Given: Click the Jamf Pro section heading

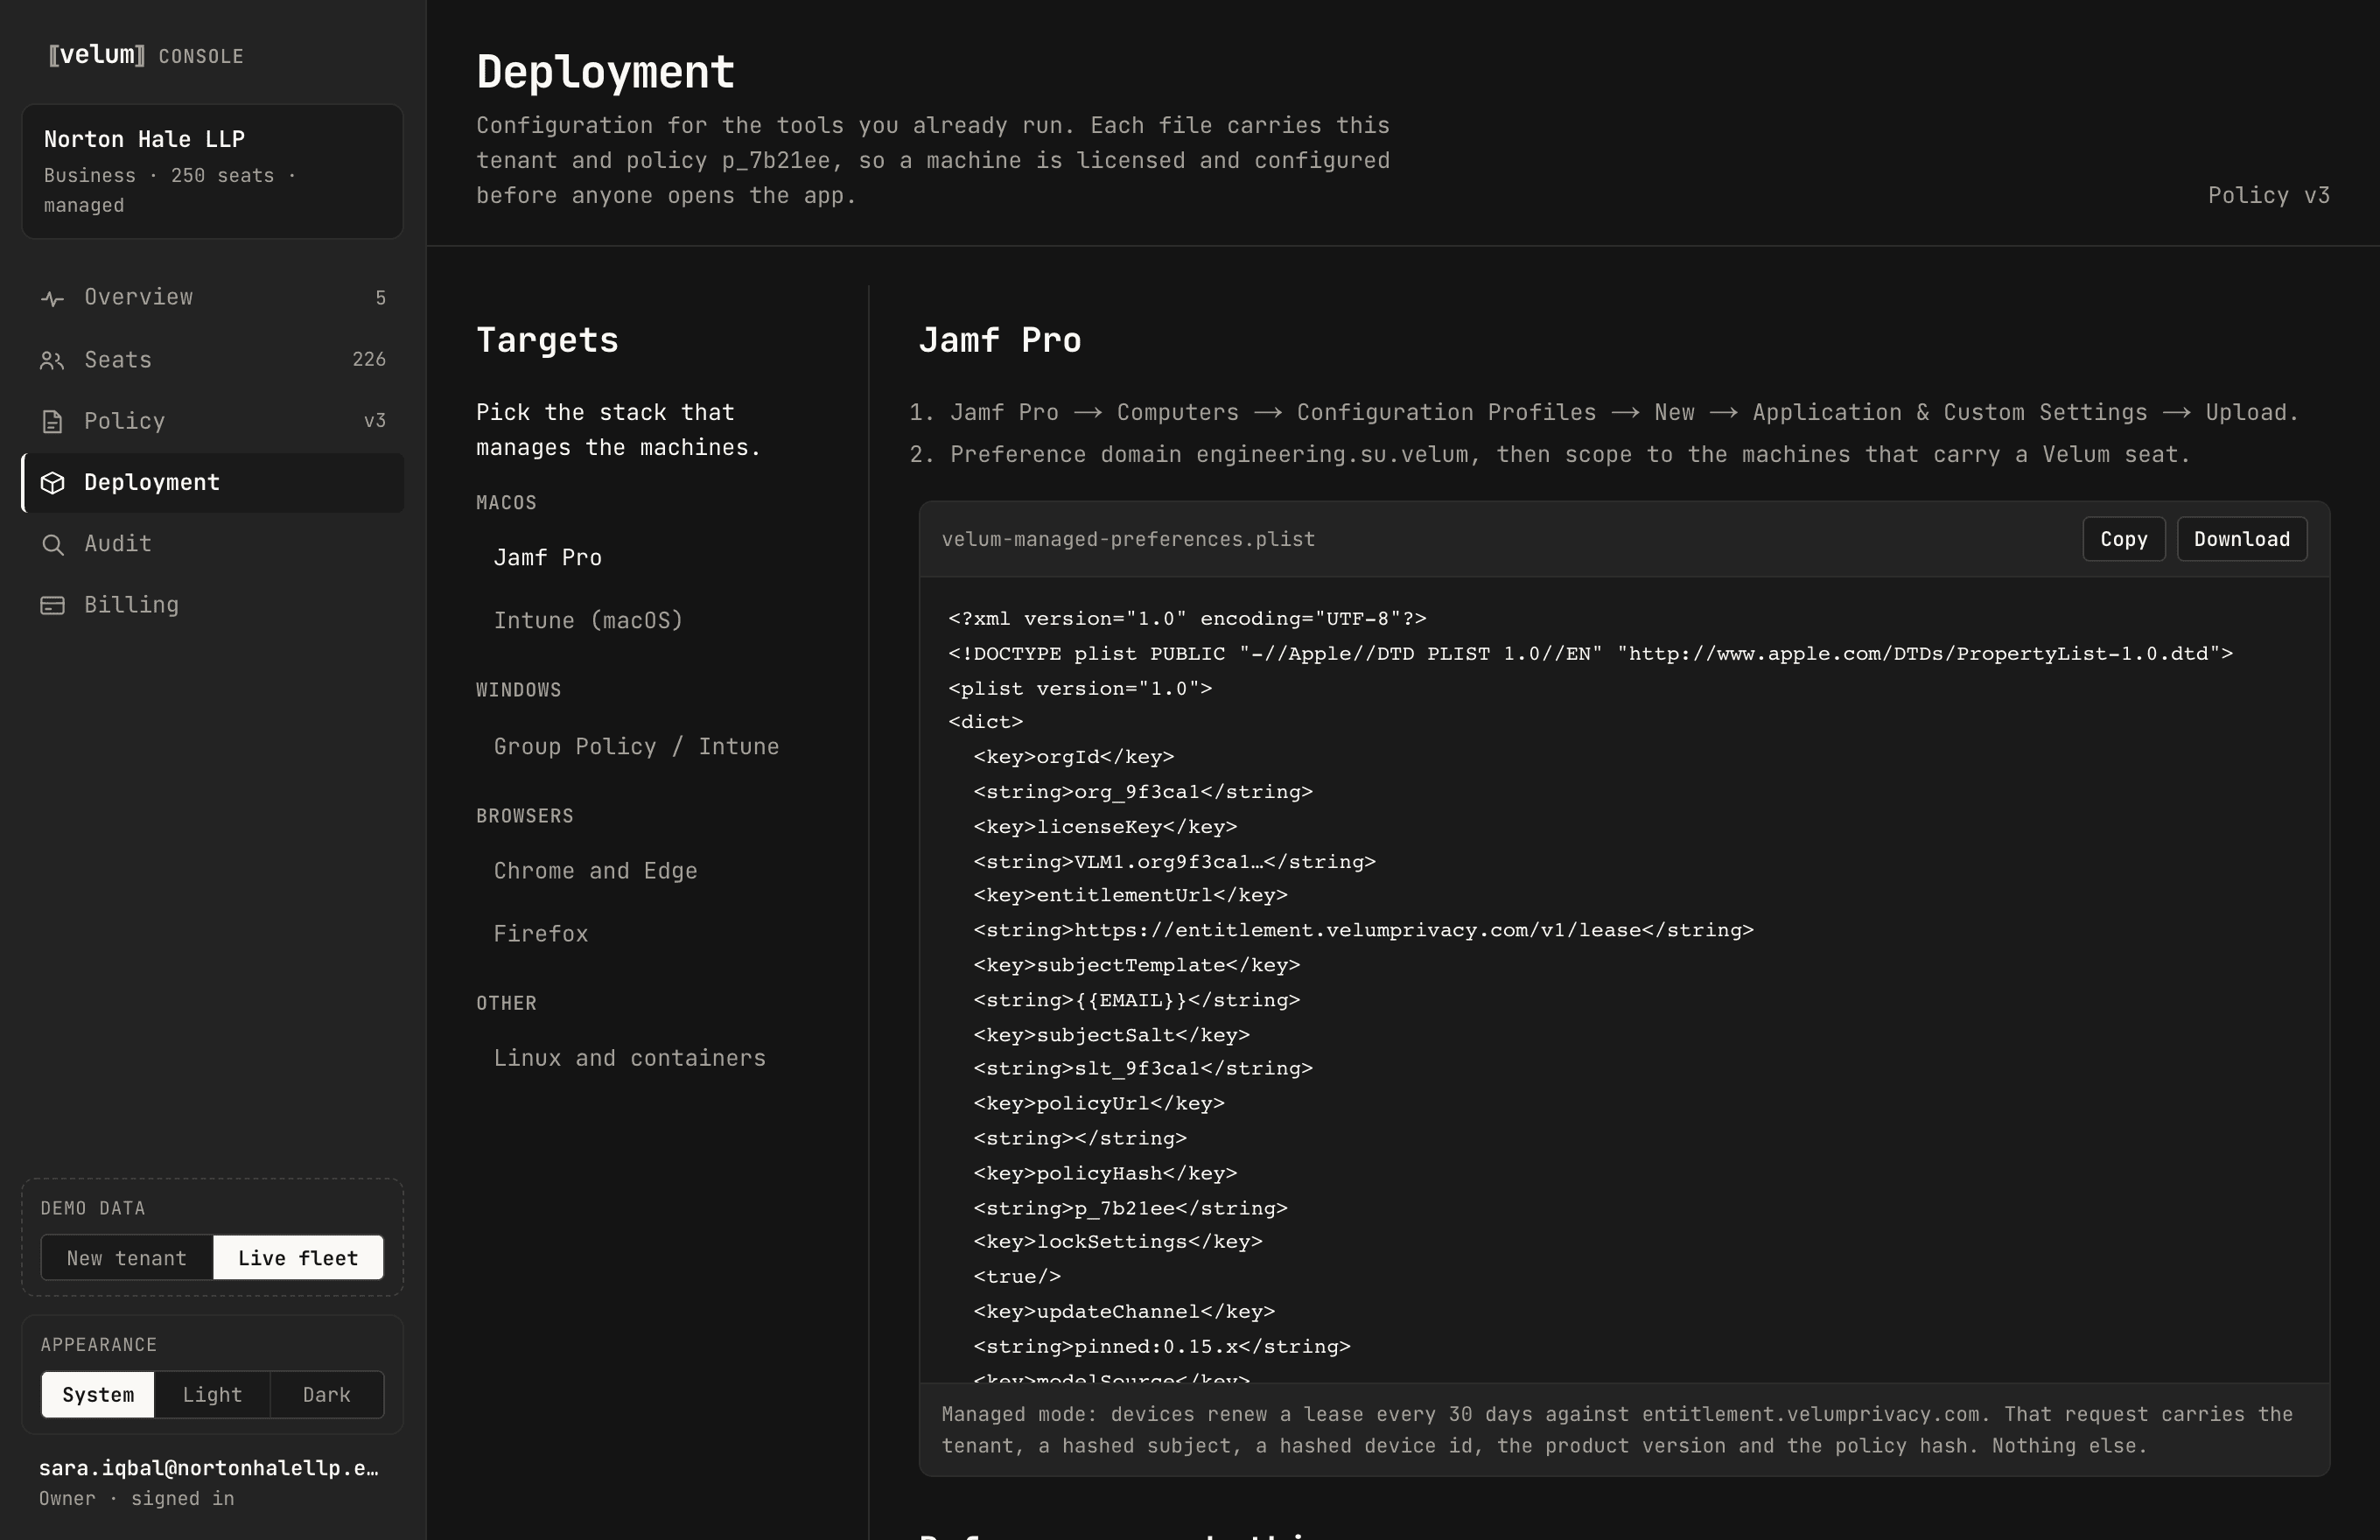Looking at the screenshot, I should 1000,340.
